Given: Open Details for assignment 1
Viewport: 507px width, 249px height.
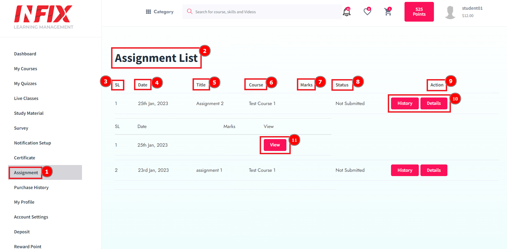Looking at the screenshot, I should point(434,170).
